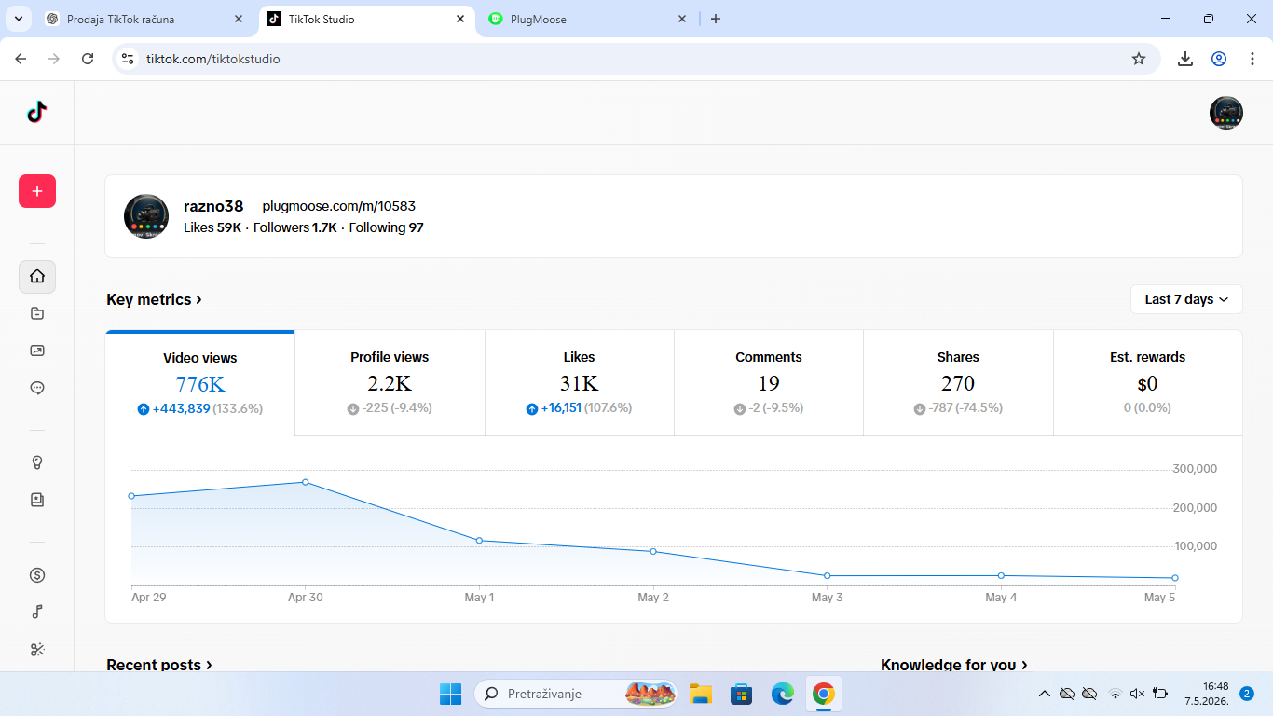1273x716 pixels.
Task: Select the Comments metric tab
Action: point(769,383)
